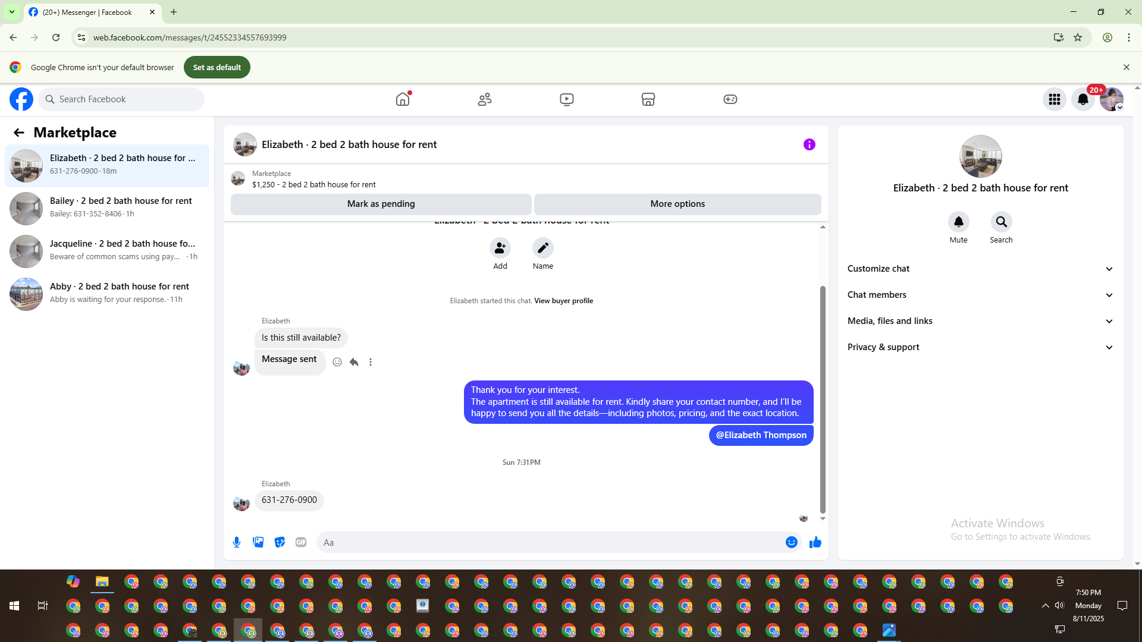Attach a photo with the image icon
Screen dimensions: 1142x642
point(258,542)
